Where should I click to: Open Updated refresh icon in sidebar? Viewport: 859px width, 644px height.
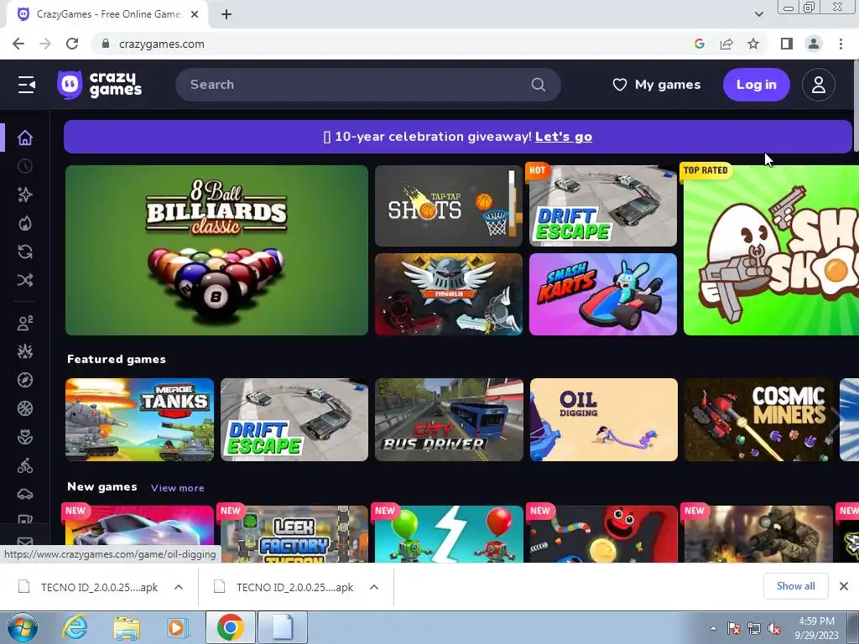click(x=25, y=252)
